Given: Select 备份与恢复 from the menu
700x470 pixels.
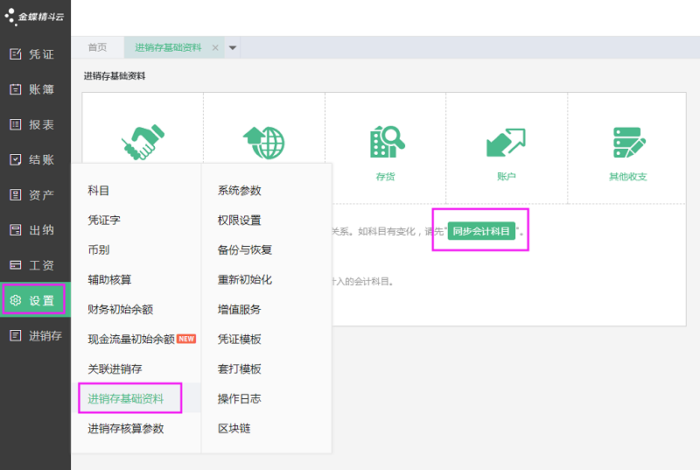Looking at the screenshot, I should tap(245, 250).
